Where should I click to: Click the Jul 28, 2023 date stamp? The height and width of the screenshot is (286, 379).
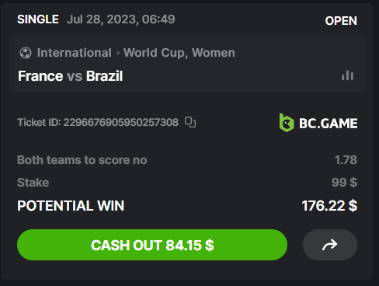[121, 19]
